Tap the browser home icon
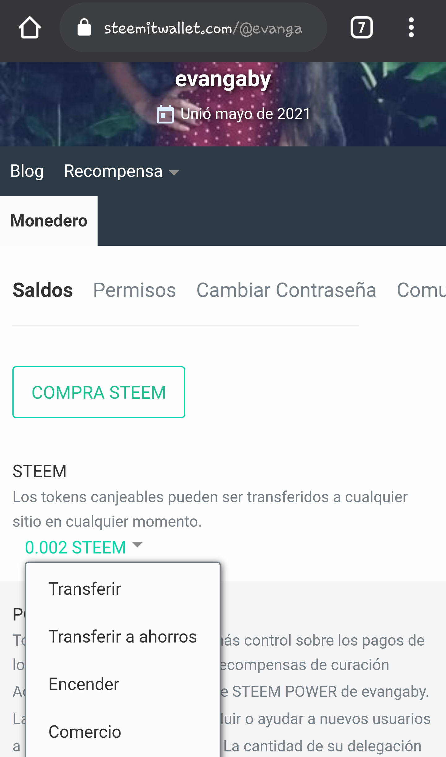 click(29, 28)
